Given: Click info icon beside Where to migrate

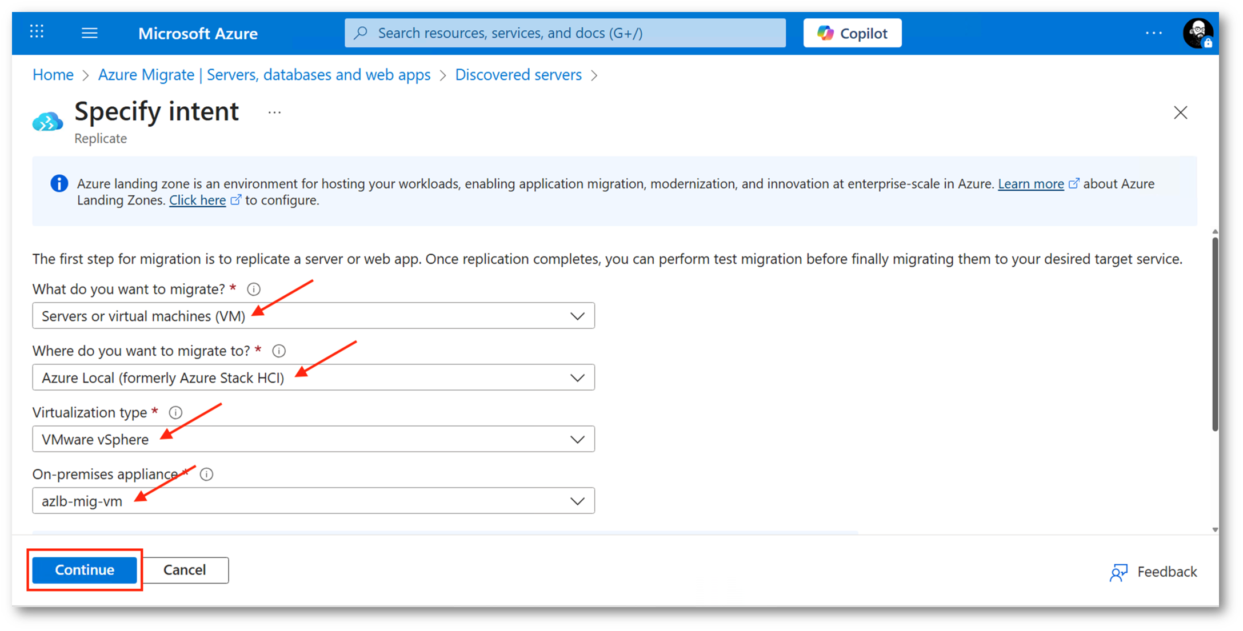Looking at the screenshot, I should 279,351.
